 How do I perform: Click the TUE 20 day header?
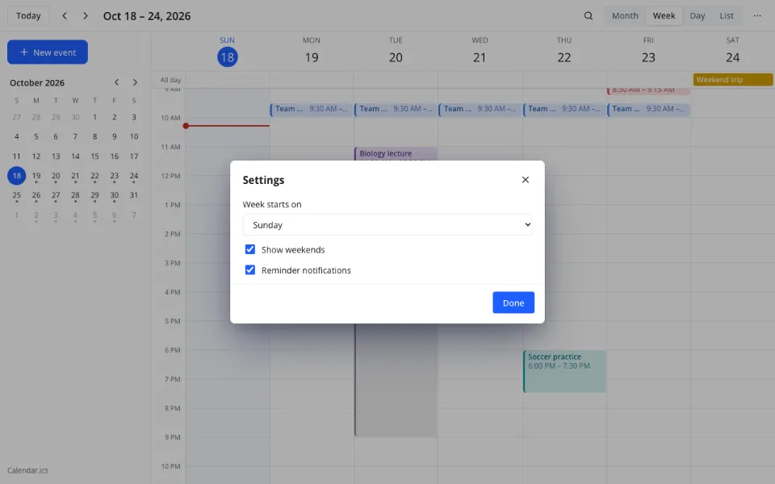tap(396, 52)
